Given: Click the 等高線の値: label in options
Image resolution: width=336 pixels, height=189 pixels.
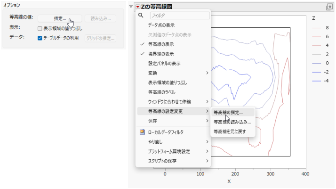Looking at the screenshot, I should (22, 17).
